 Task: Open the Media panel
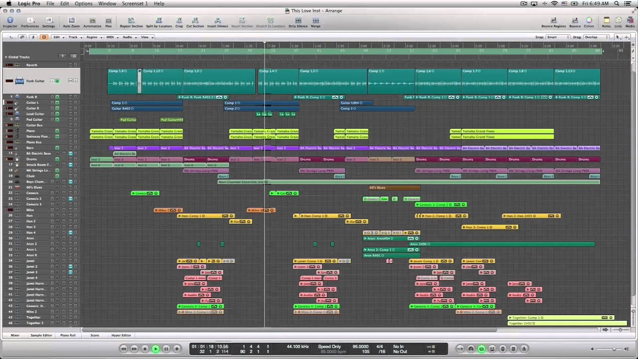click(630, 22)
